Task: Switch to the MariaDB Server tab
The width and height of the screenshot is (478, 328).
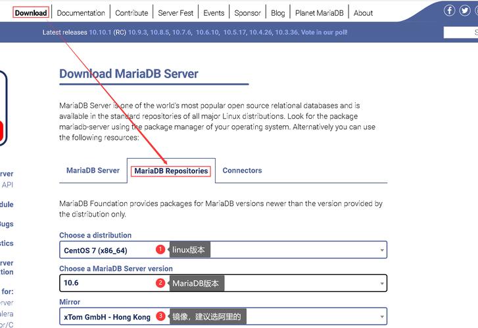Action: pyautogui.click(x=93, y=171)
